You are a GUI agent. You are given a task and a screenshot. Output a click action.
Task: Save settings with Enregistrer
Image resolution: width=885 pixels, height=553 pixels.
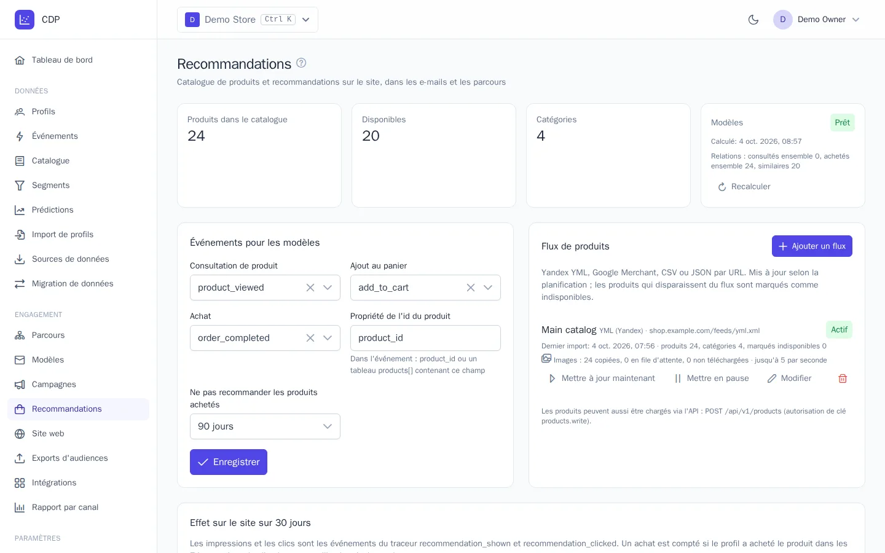click(229, 462)
